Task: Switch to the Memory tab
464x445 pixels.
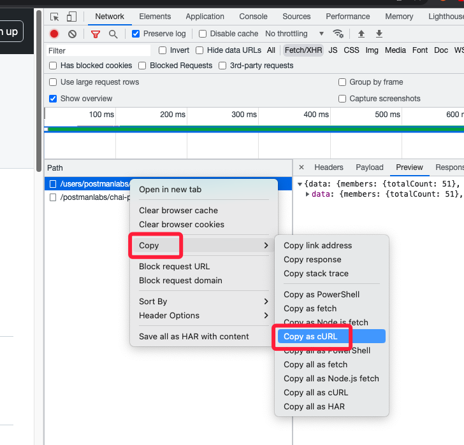Action: pyautogui.click(x=399, y=17)
